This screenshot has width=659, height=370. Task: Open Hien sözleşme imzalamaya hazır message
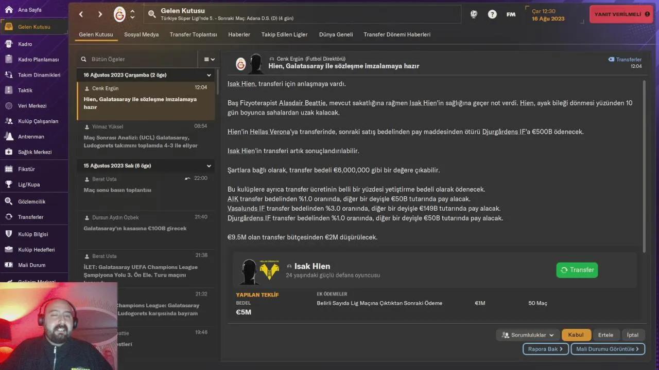(x=146, y=101)
